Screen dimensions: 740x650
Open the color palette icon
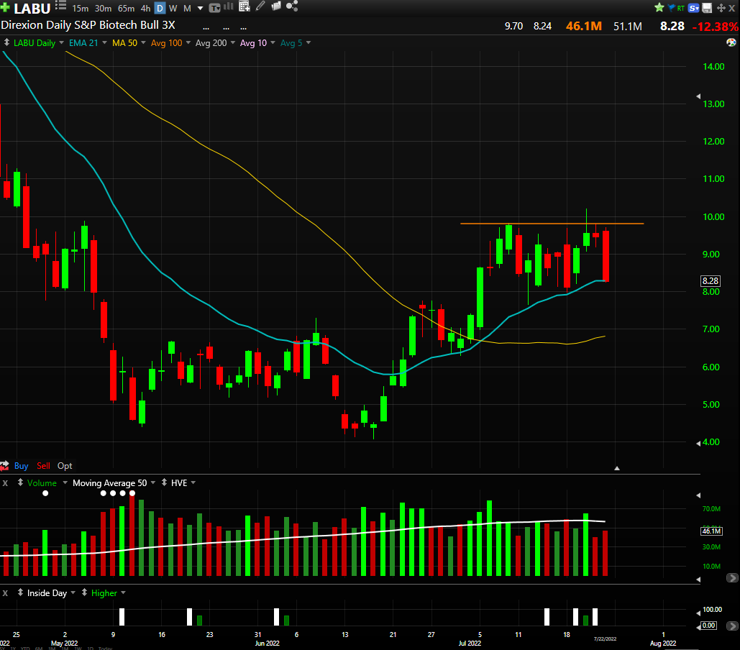(731, 43)
